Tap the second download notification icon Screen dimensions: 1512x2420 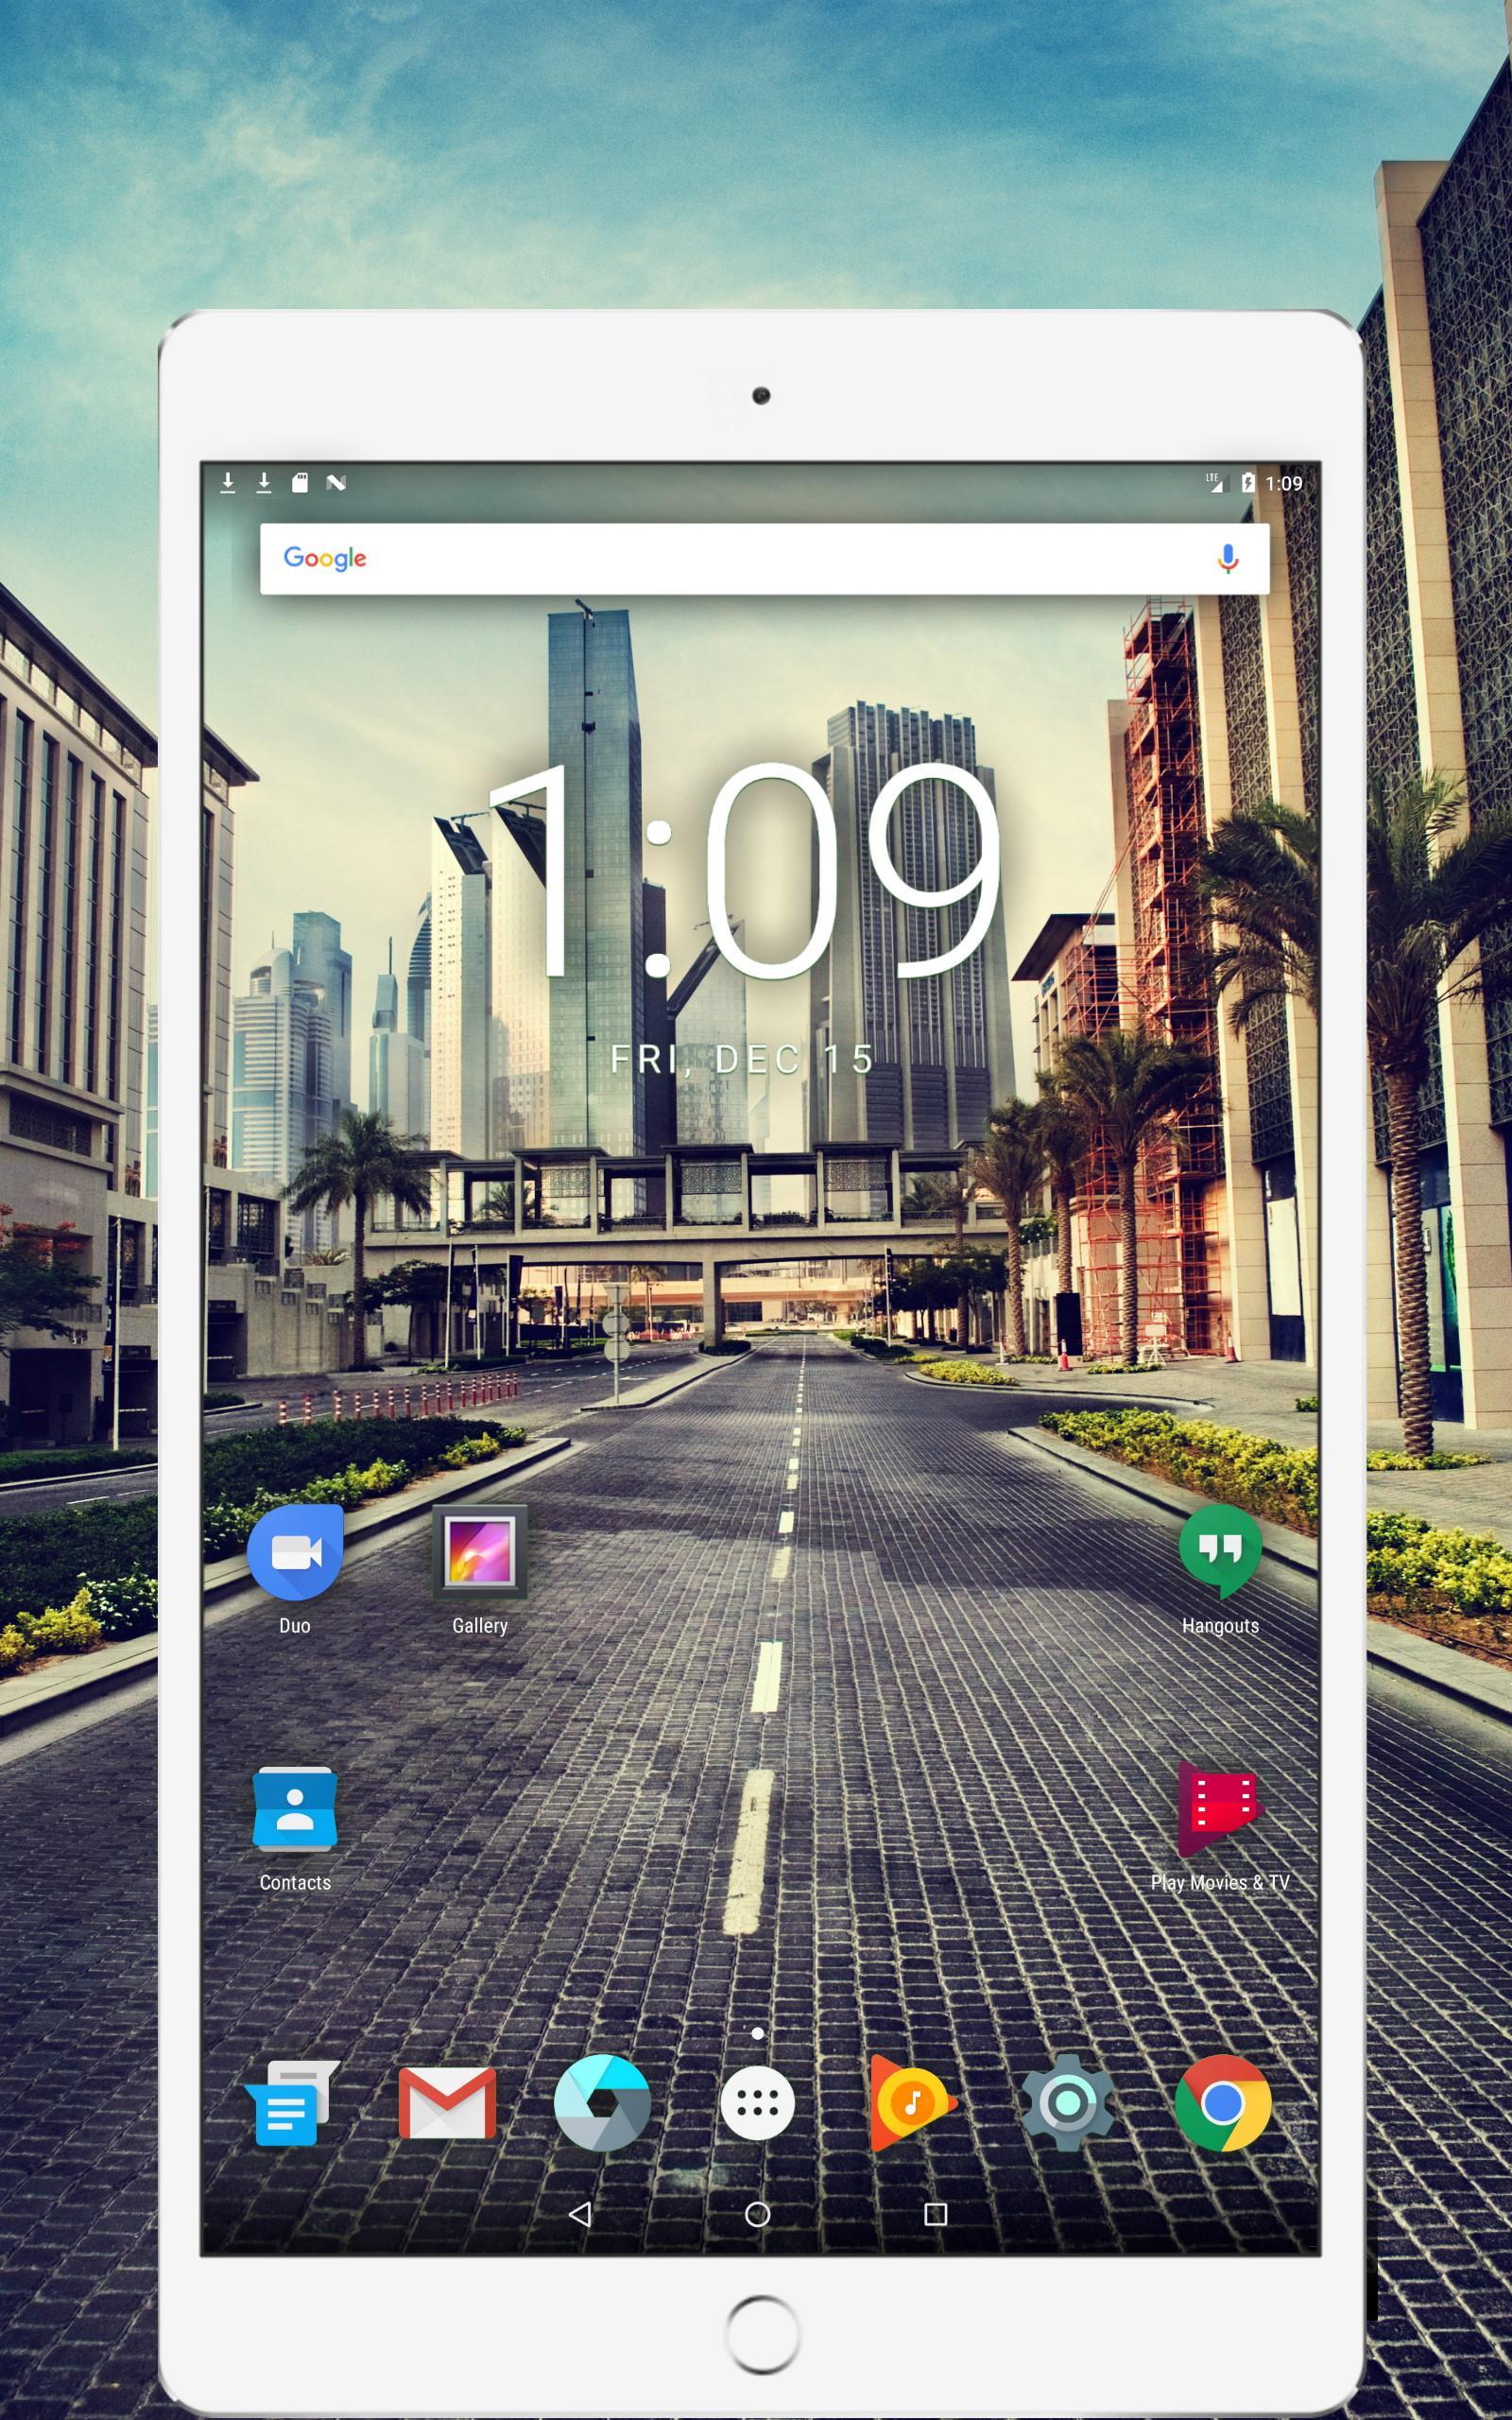264,483
